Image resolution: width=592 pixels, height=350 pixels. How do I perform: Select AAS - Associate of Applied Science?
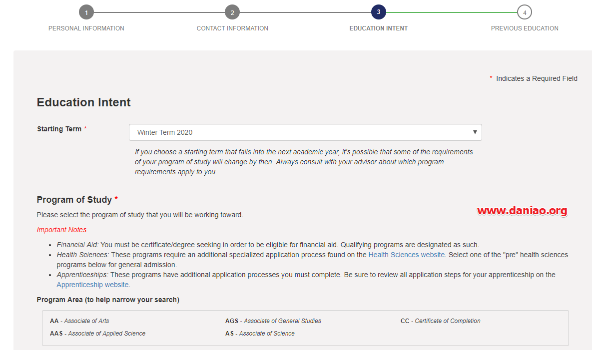point(97,334)
